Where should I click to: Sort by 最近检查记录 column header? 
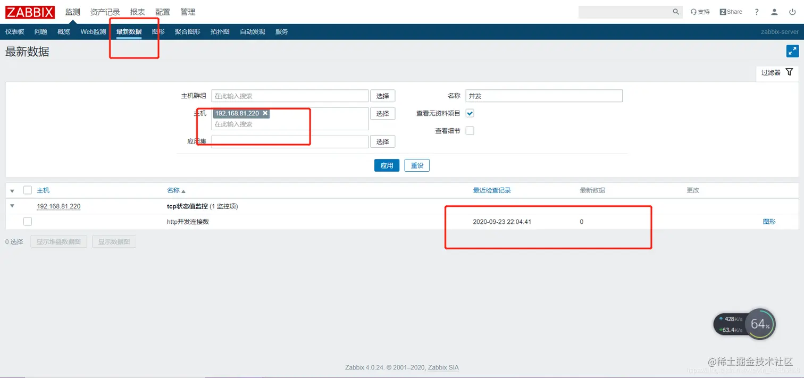pyautogui.click(x=492, y=190)
